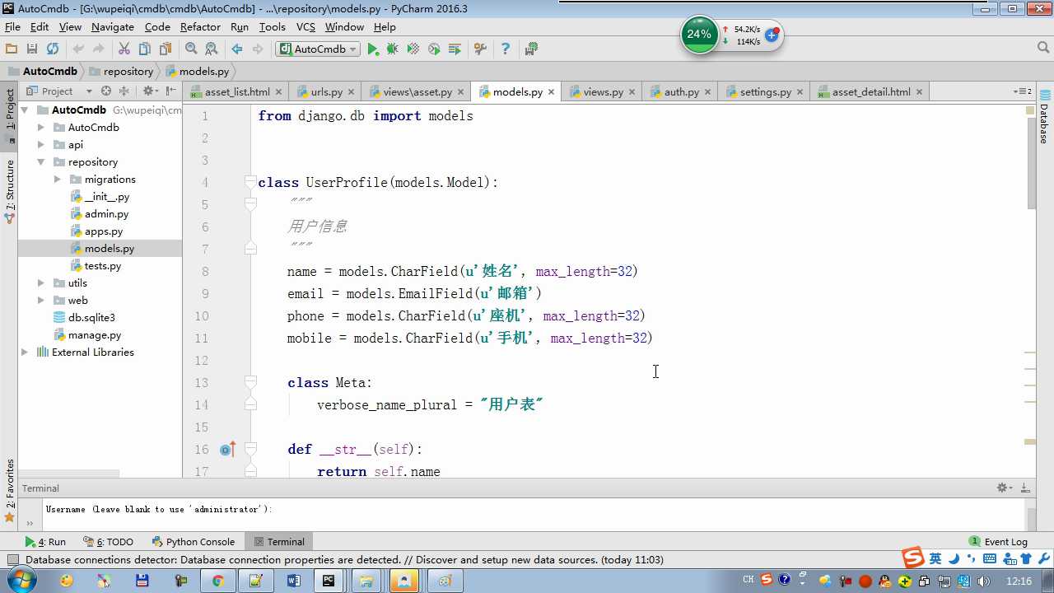Open the Refactor menu
1054x593 pixels.
point(200,27)
